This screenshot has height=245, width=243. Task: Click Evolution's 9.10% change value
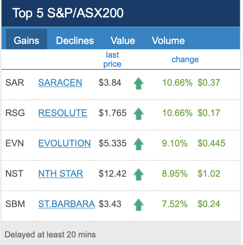175,143
